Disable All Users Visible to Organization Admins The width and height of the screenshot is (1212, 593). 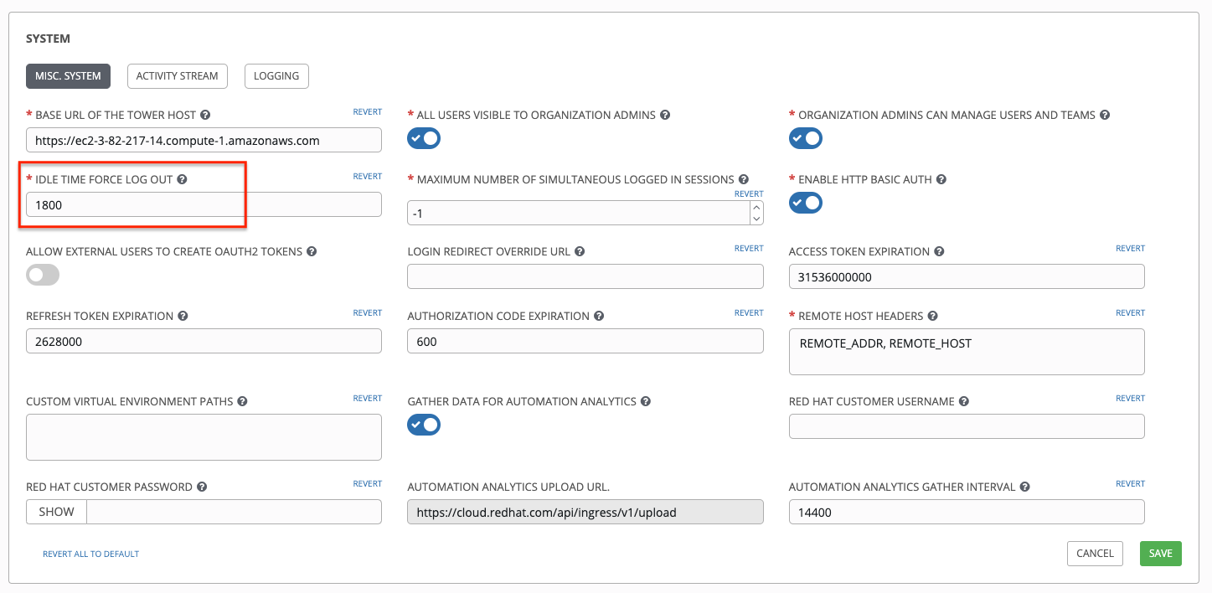(424, 138)
